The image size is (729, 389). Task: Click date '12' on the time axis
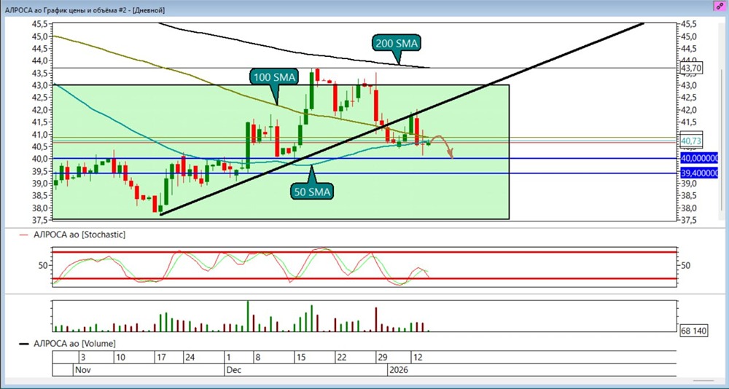tap(417, 358)
